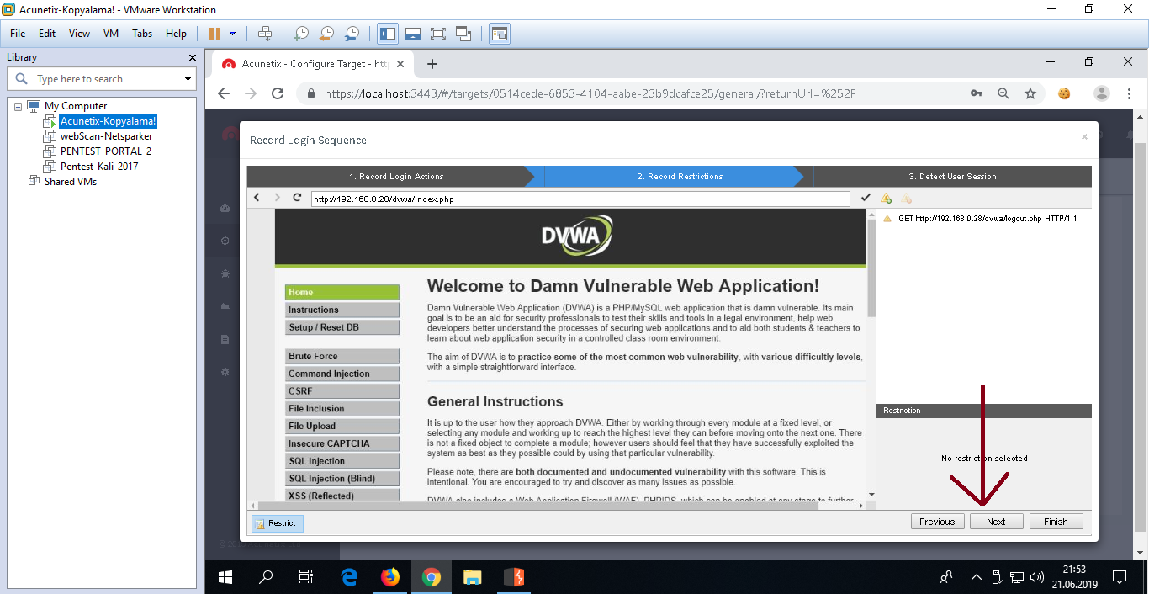Open the power options dropdown arrow
Screen dimensions: 1149x594
pyautogui.click(x=233, y=34)
